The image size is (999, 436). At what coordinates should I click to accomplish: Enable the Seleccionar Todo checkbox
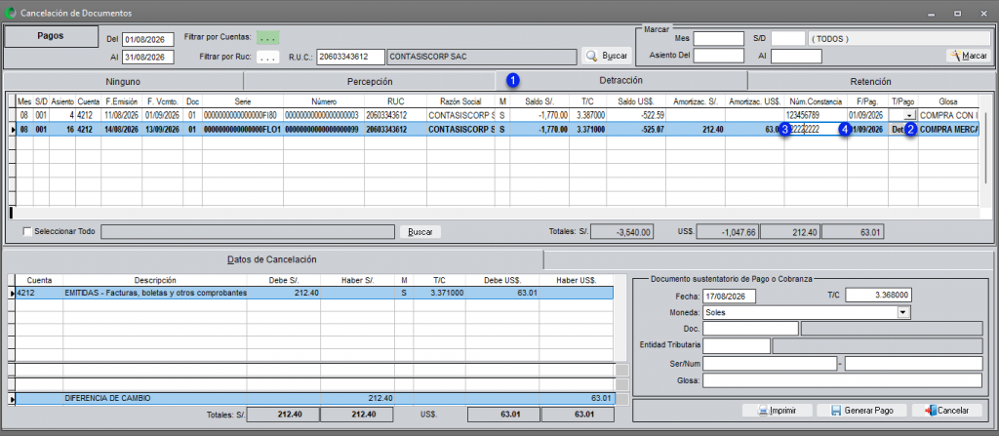click(26, 231)
